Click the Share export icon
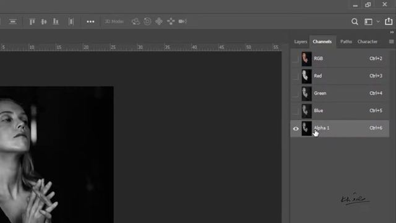The width and height of the screenshot is (396, 223). coord(389,22)
